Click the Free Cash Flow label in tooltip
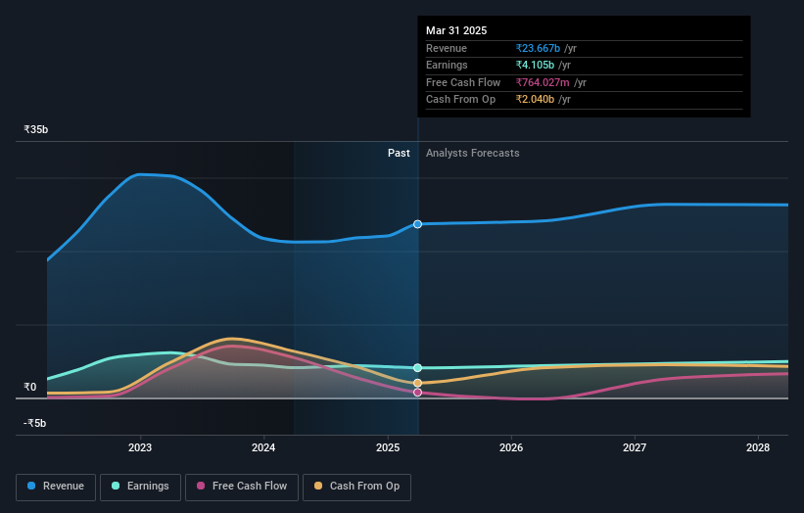The height and width of the screenshot is (513, 804). (463, 82)
